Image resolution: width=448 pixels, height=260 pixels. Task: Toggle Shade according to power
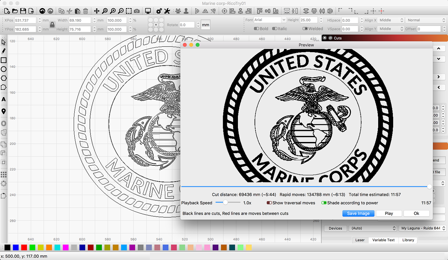point(324,203)
